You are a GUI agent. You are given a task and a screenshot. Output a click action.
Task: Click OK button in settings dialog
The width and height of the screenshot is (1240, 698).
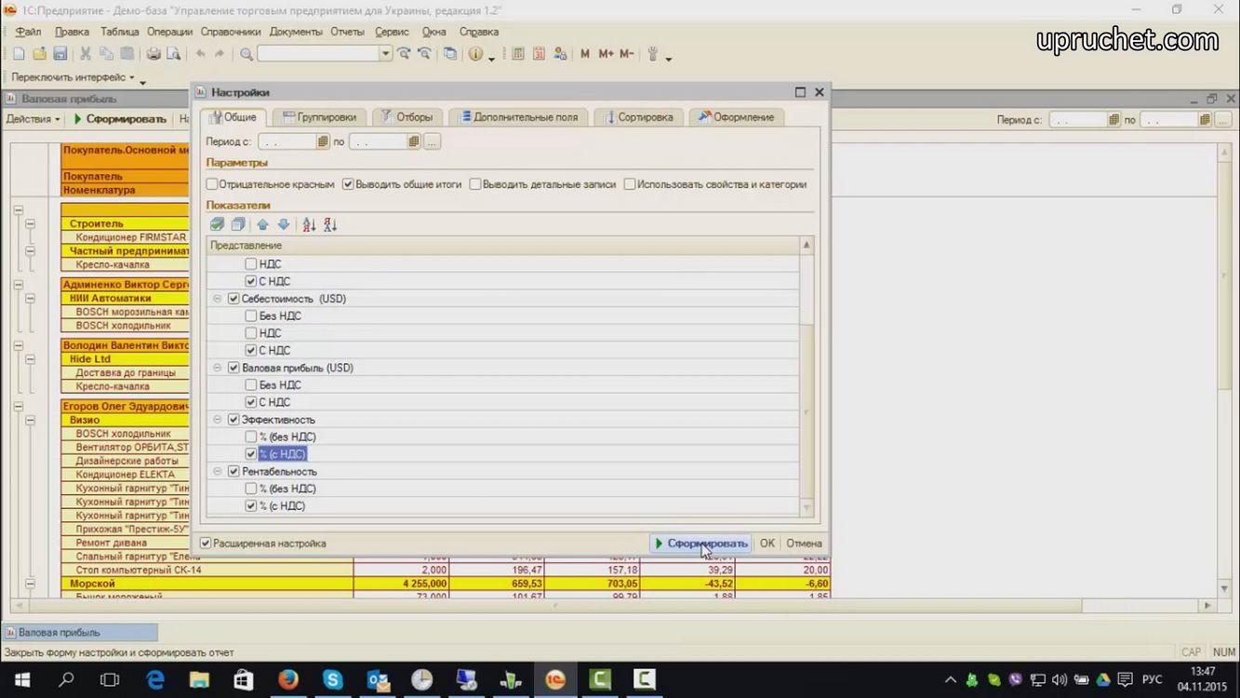click(767, 544)
